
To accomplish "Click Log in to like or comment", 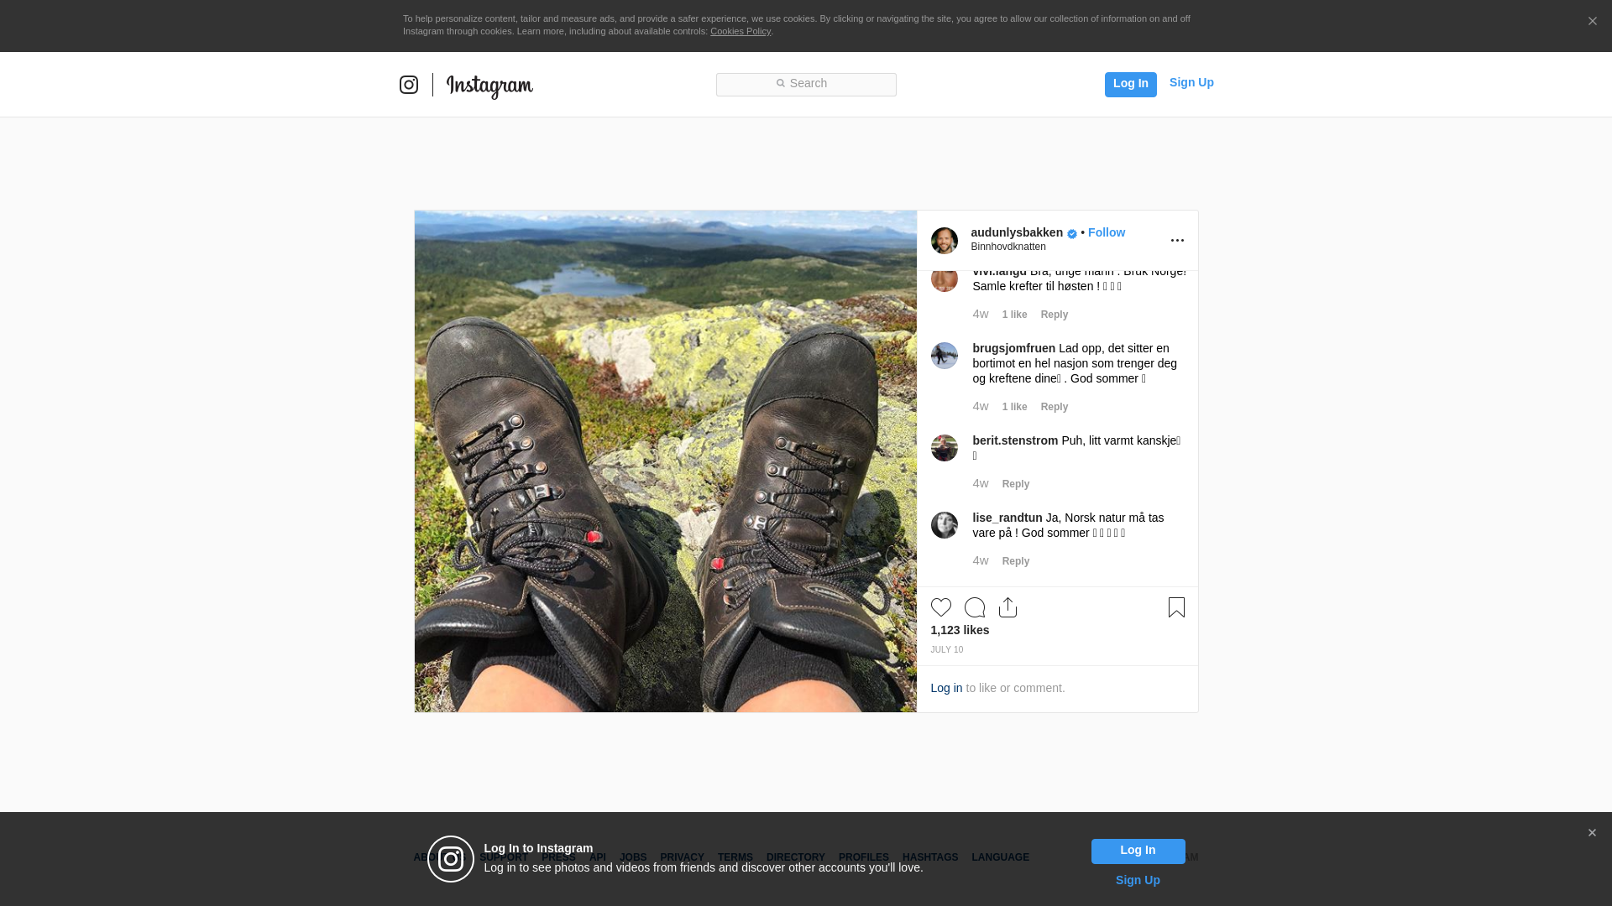I will coord(946,688).
